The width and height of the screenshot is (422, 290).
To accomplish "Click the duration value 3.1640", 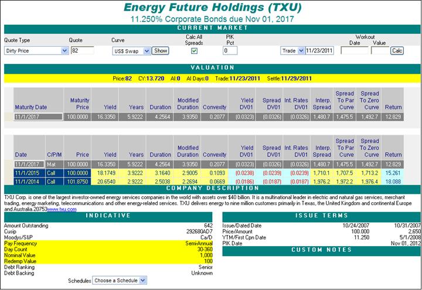I will (162, 173).
